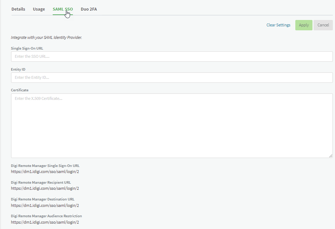Screen dimensions: 335x229
Task: Click the 'Single Sign-On URL' field label
Action: (x=27, y=49)
